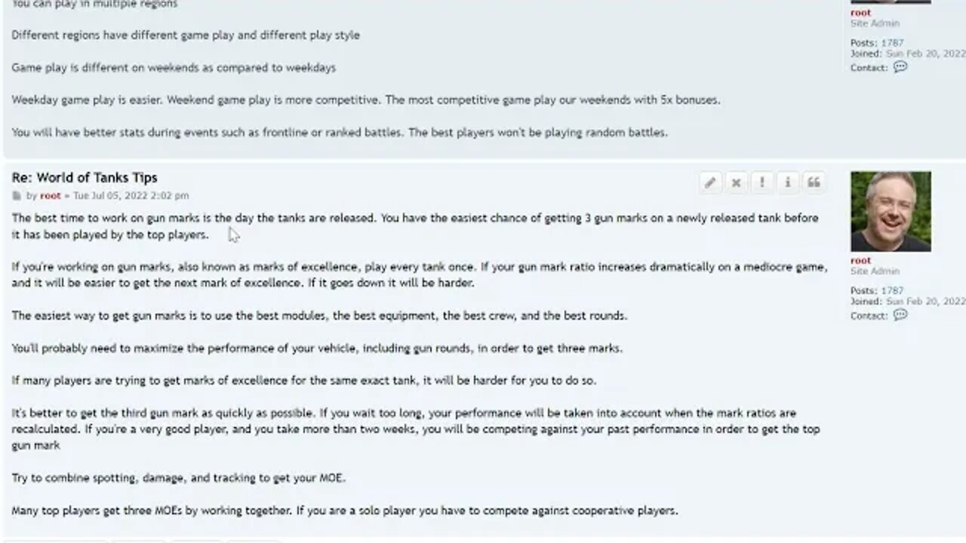Viewport: 966px width, 543px height.
Task: Click the 1787 posts count in the upper profile
Action: 892,43
